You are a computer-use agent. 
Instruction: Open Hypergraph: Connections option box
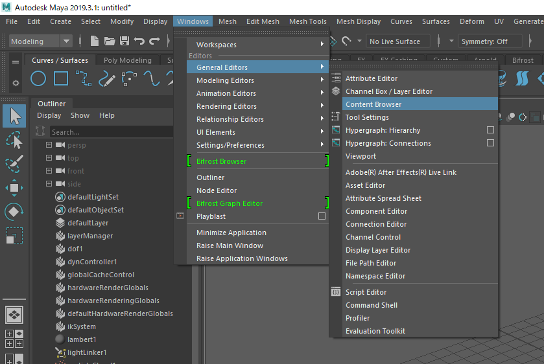490,143
